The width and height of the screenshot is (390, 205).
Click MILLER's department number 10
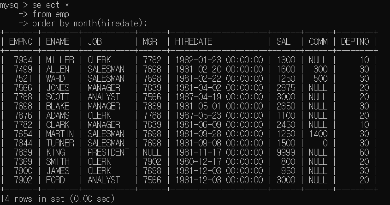point(364,60)
